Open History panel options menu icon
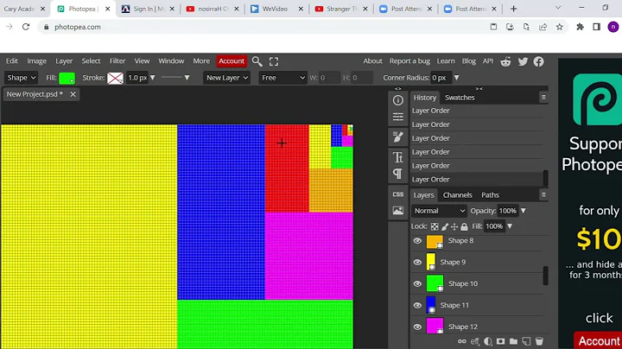 pos(543,97)
